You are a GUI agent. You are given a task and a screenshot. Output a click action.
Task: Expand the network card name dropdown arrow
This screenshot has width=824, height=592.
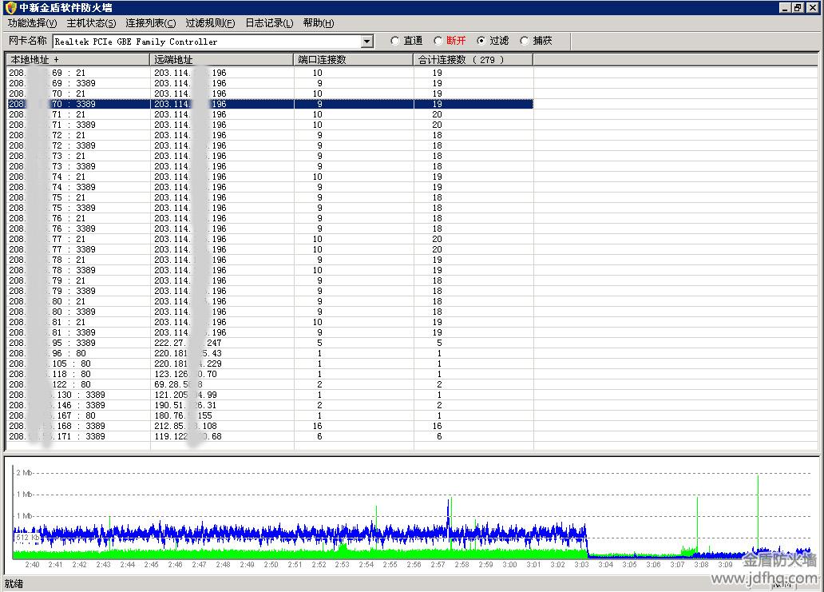[x=367, y=42]
